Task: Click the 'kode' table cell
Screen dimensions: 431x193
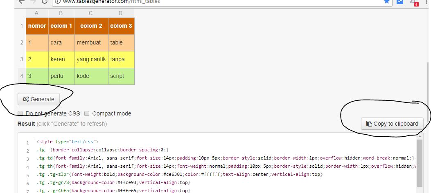Action: tap(91, 76)
